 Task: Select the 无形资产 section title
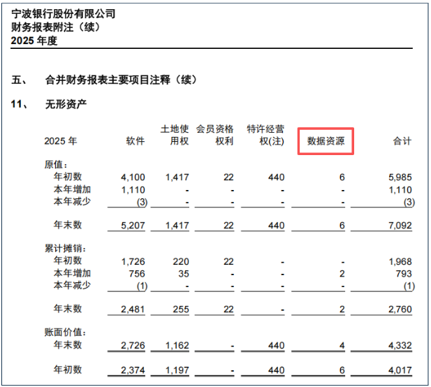(x=66, y=104)
